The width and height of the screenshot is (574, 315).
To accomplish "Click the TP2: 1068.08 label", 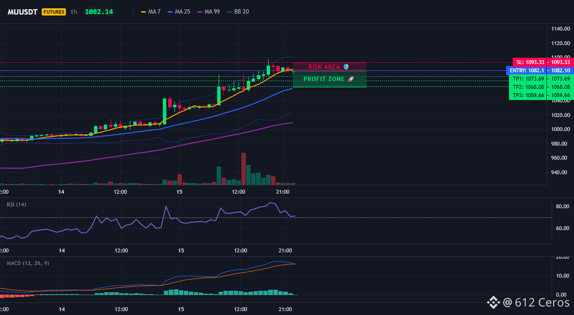I will (528, 87).
